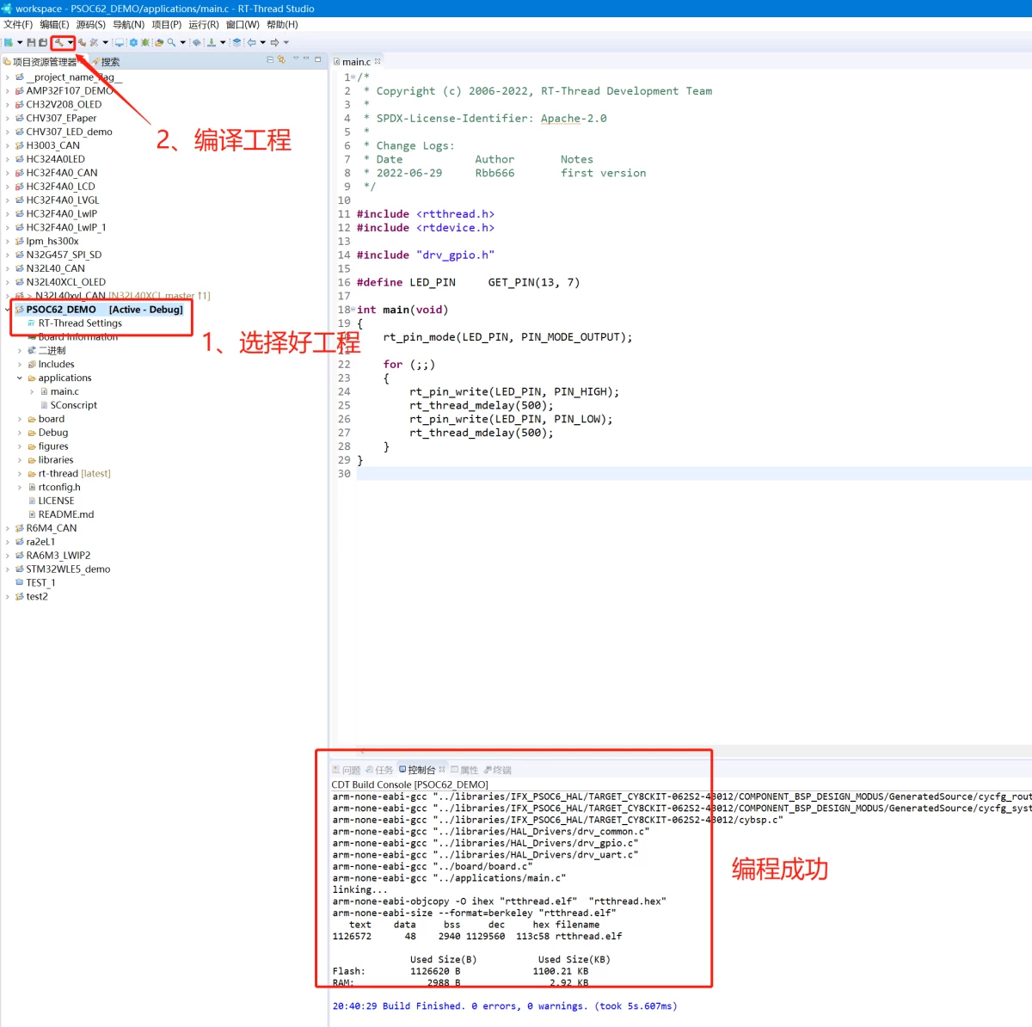Open the wrench tools dropdown arrow
Image resolution: width=1032 pixels, height=1027 pixels.
[105, 42]
